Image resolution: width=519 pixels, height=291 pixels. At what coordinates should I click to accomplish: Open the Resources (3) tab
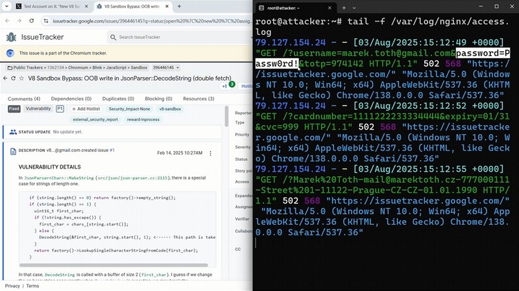(x=198, y=99)
